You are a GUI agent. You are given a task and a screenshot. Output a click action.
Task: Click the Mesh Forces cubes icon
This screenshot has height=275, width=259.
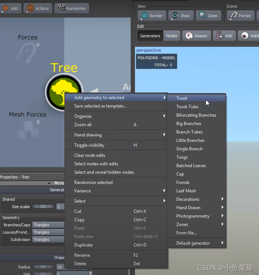(28, 130)
